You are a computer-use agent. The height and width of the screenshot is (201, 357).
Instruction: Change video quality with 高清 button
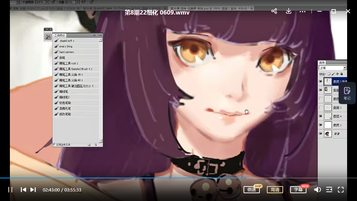(x=275, y=190)
